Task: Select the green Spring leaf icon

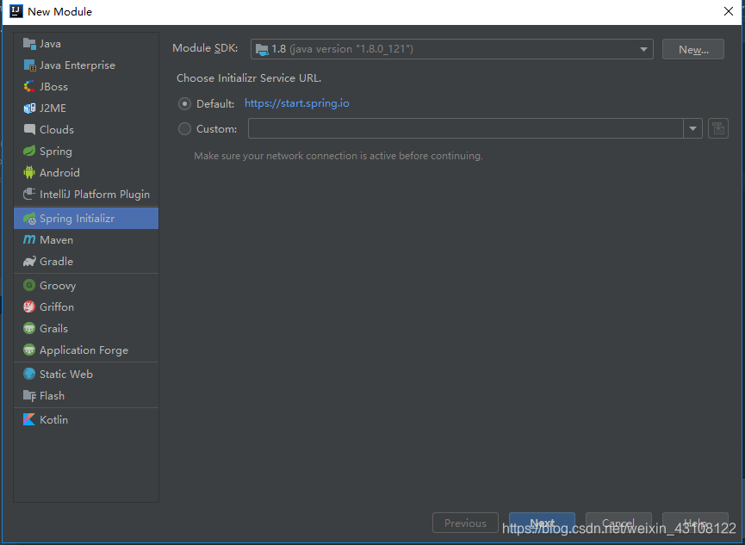Action: pyautogui.click(x=29, y=151)
